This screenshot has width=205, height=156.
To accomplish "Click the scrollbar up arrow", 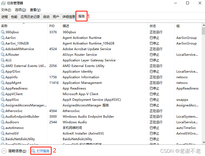I will coord(203,25).
